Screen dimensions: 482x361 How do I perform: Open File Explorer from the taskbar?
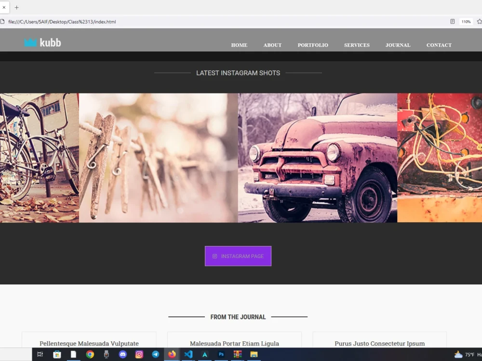(x=254, y=354)
